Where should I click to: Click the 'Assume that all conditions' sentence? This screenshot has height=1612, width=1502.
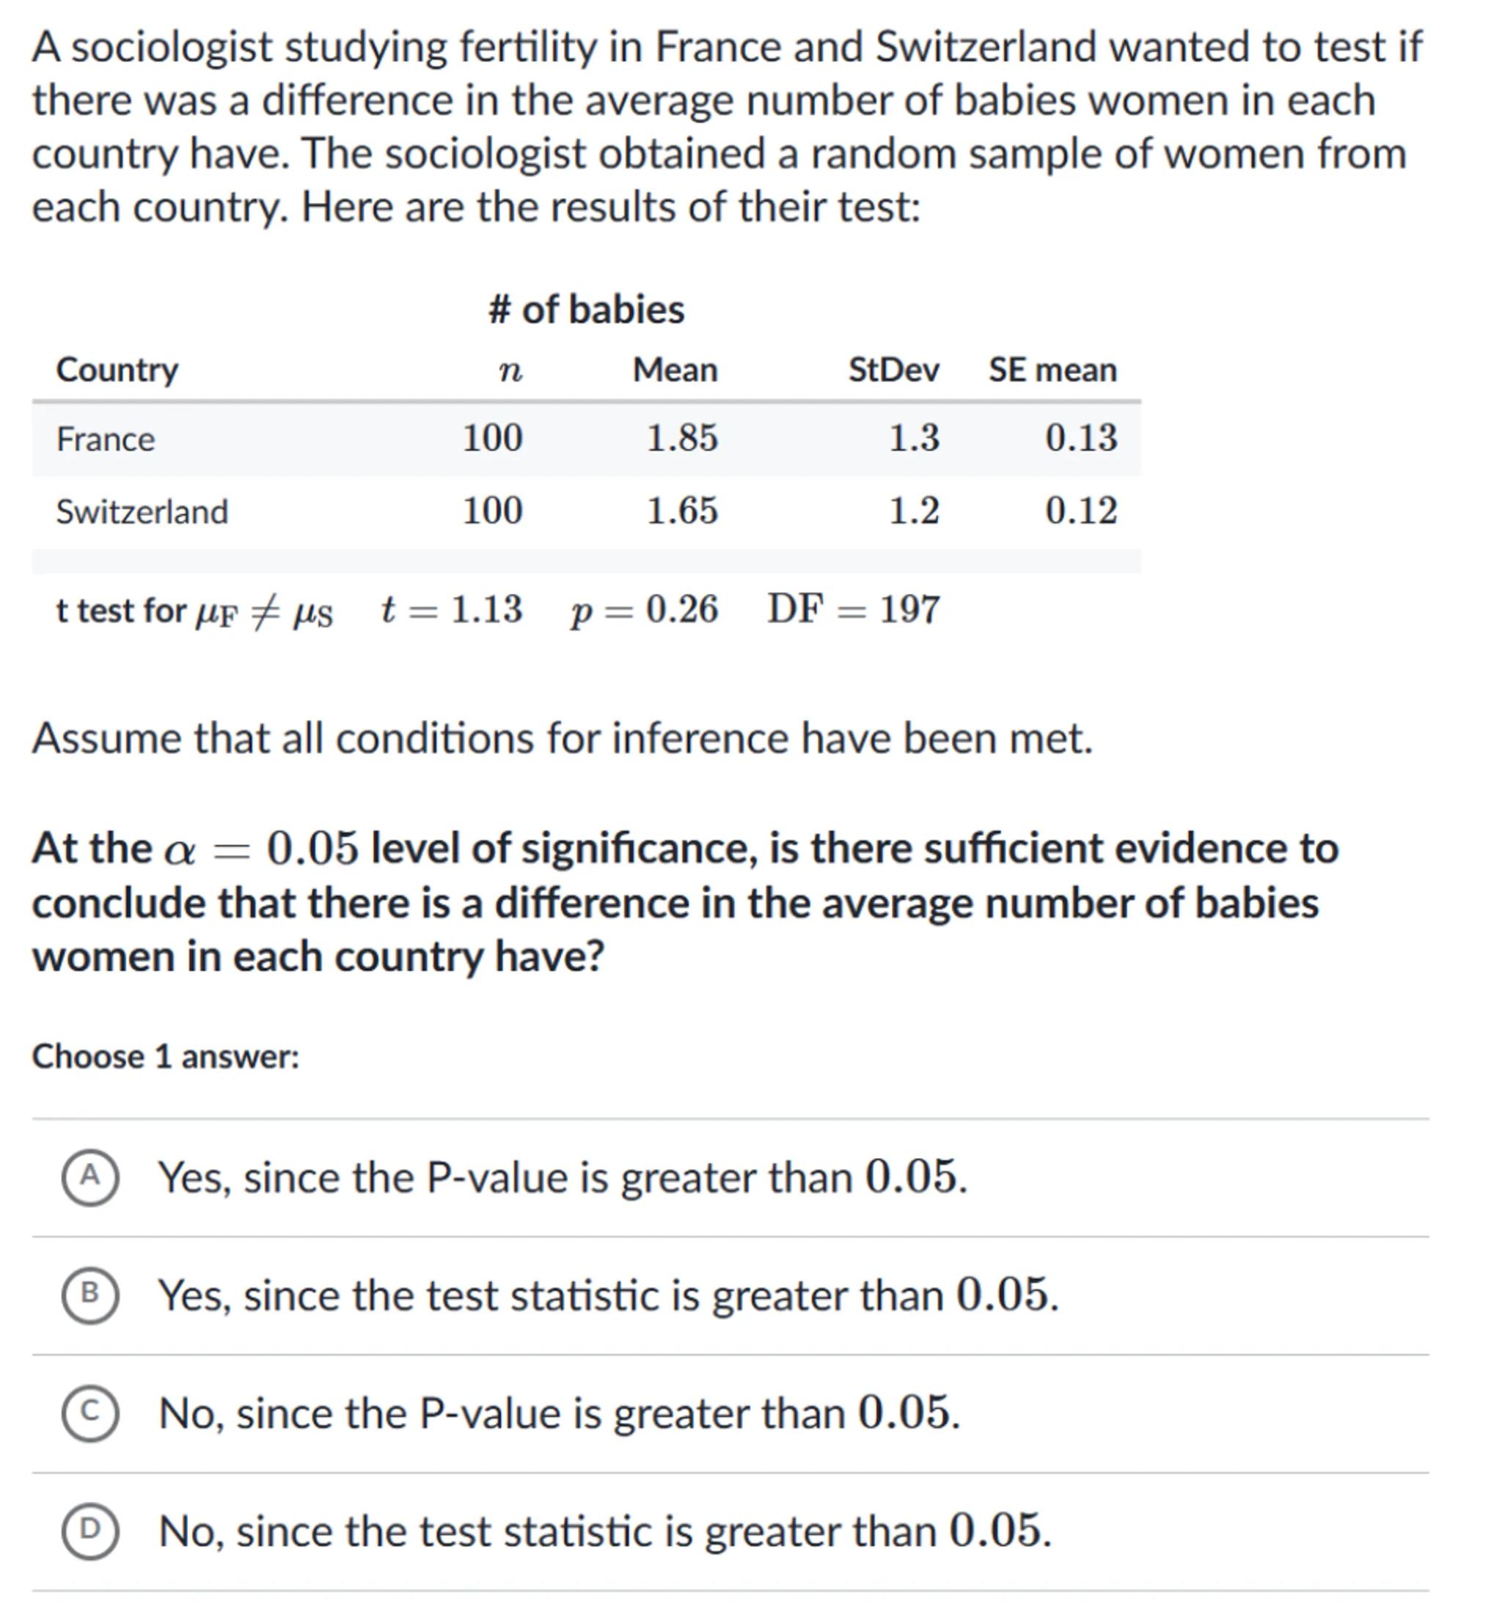(562, 739)
